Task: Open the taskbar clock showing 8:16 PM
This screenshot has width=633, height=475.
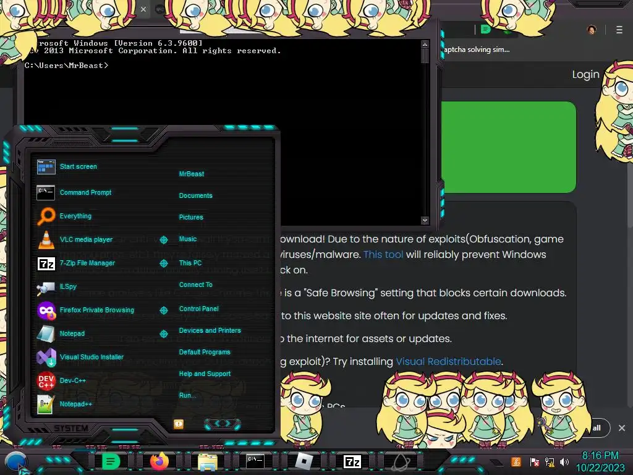Action: pyautogui.click(x=600, y=461)
